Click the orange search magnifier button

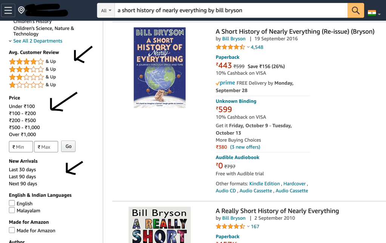click(355, 10)
